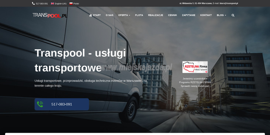The height and width of the screenshot is (135, 270).
Task: Expand the OFERTA dropdown menu
Action: 124,15
